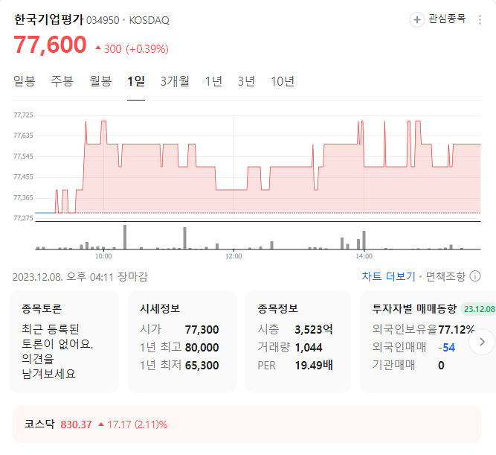Click the 시총 3,523억 value
496x455 pixels.
click(314, 330)
